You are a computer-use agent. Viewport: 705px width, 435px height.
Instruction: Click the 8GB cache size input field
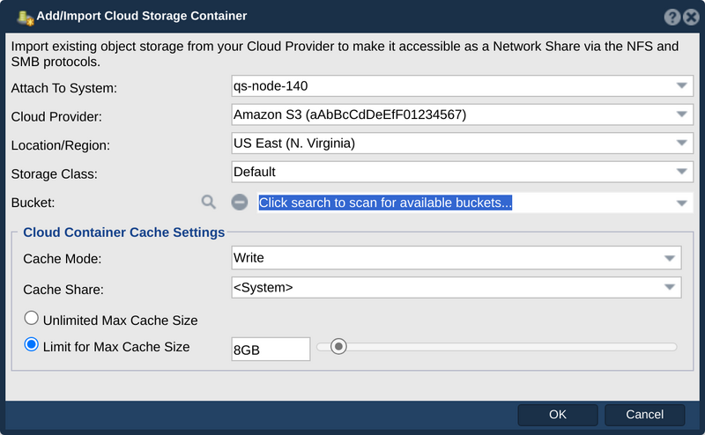271,350
